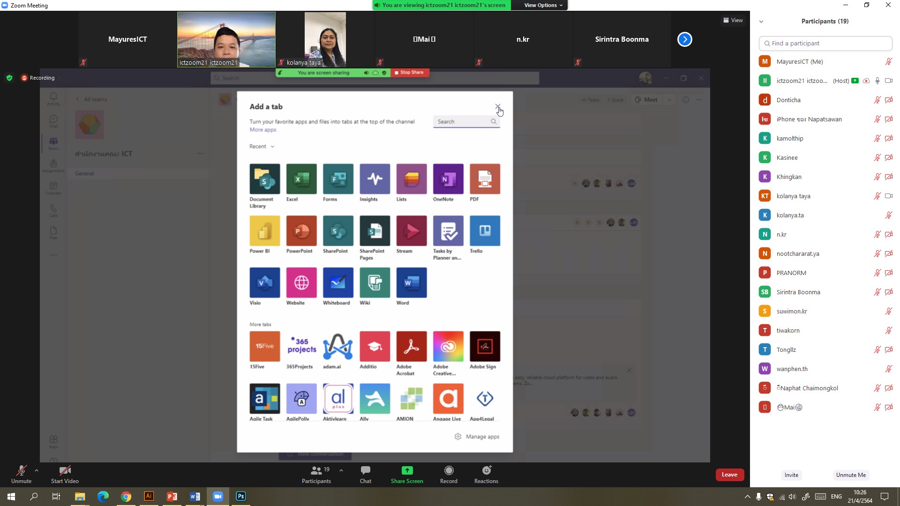Select Sirintra Boonma participant row
900x506 pixels.
(x=825, y=292)
